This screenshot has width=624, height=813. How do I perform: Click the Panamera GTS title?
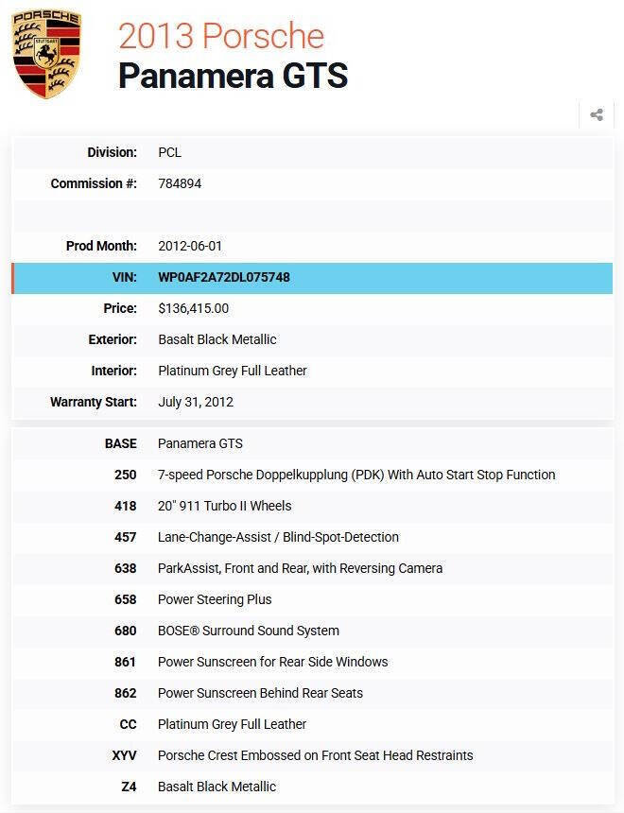tap(233, 76)
